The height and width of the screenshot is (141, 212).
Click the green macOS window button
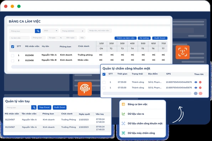[19, 6]
